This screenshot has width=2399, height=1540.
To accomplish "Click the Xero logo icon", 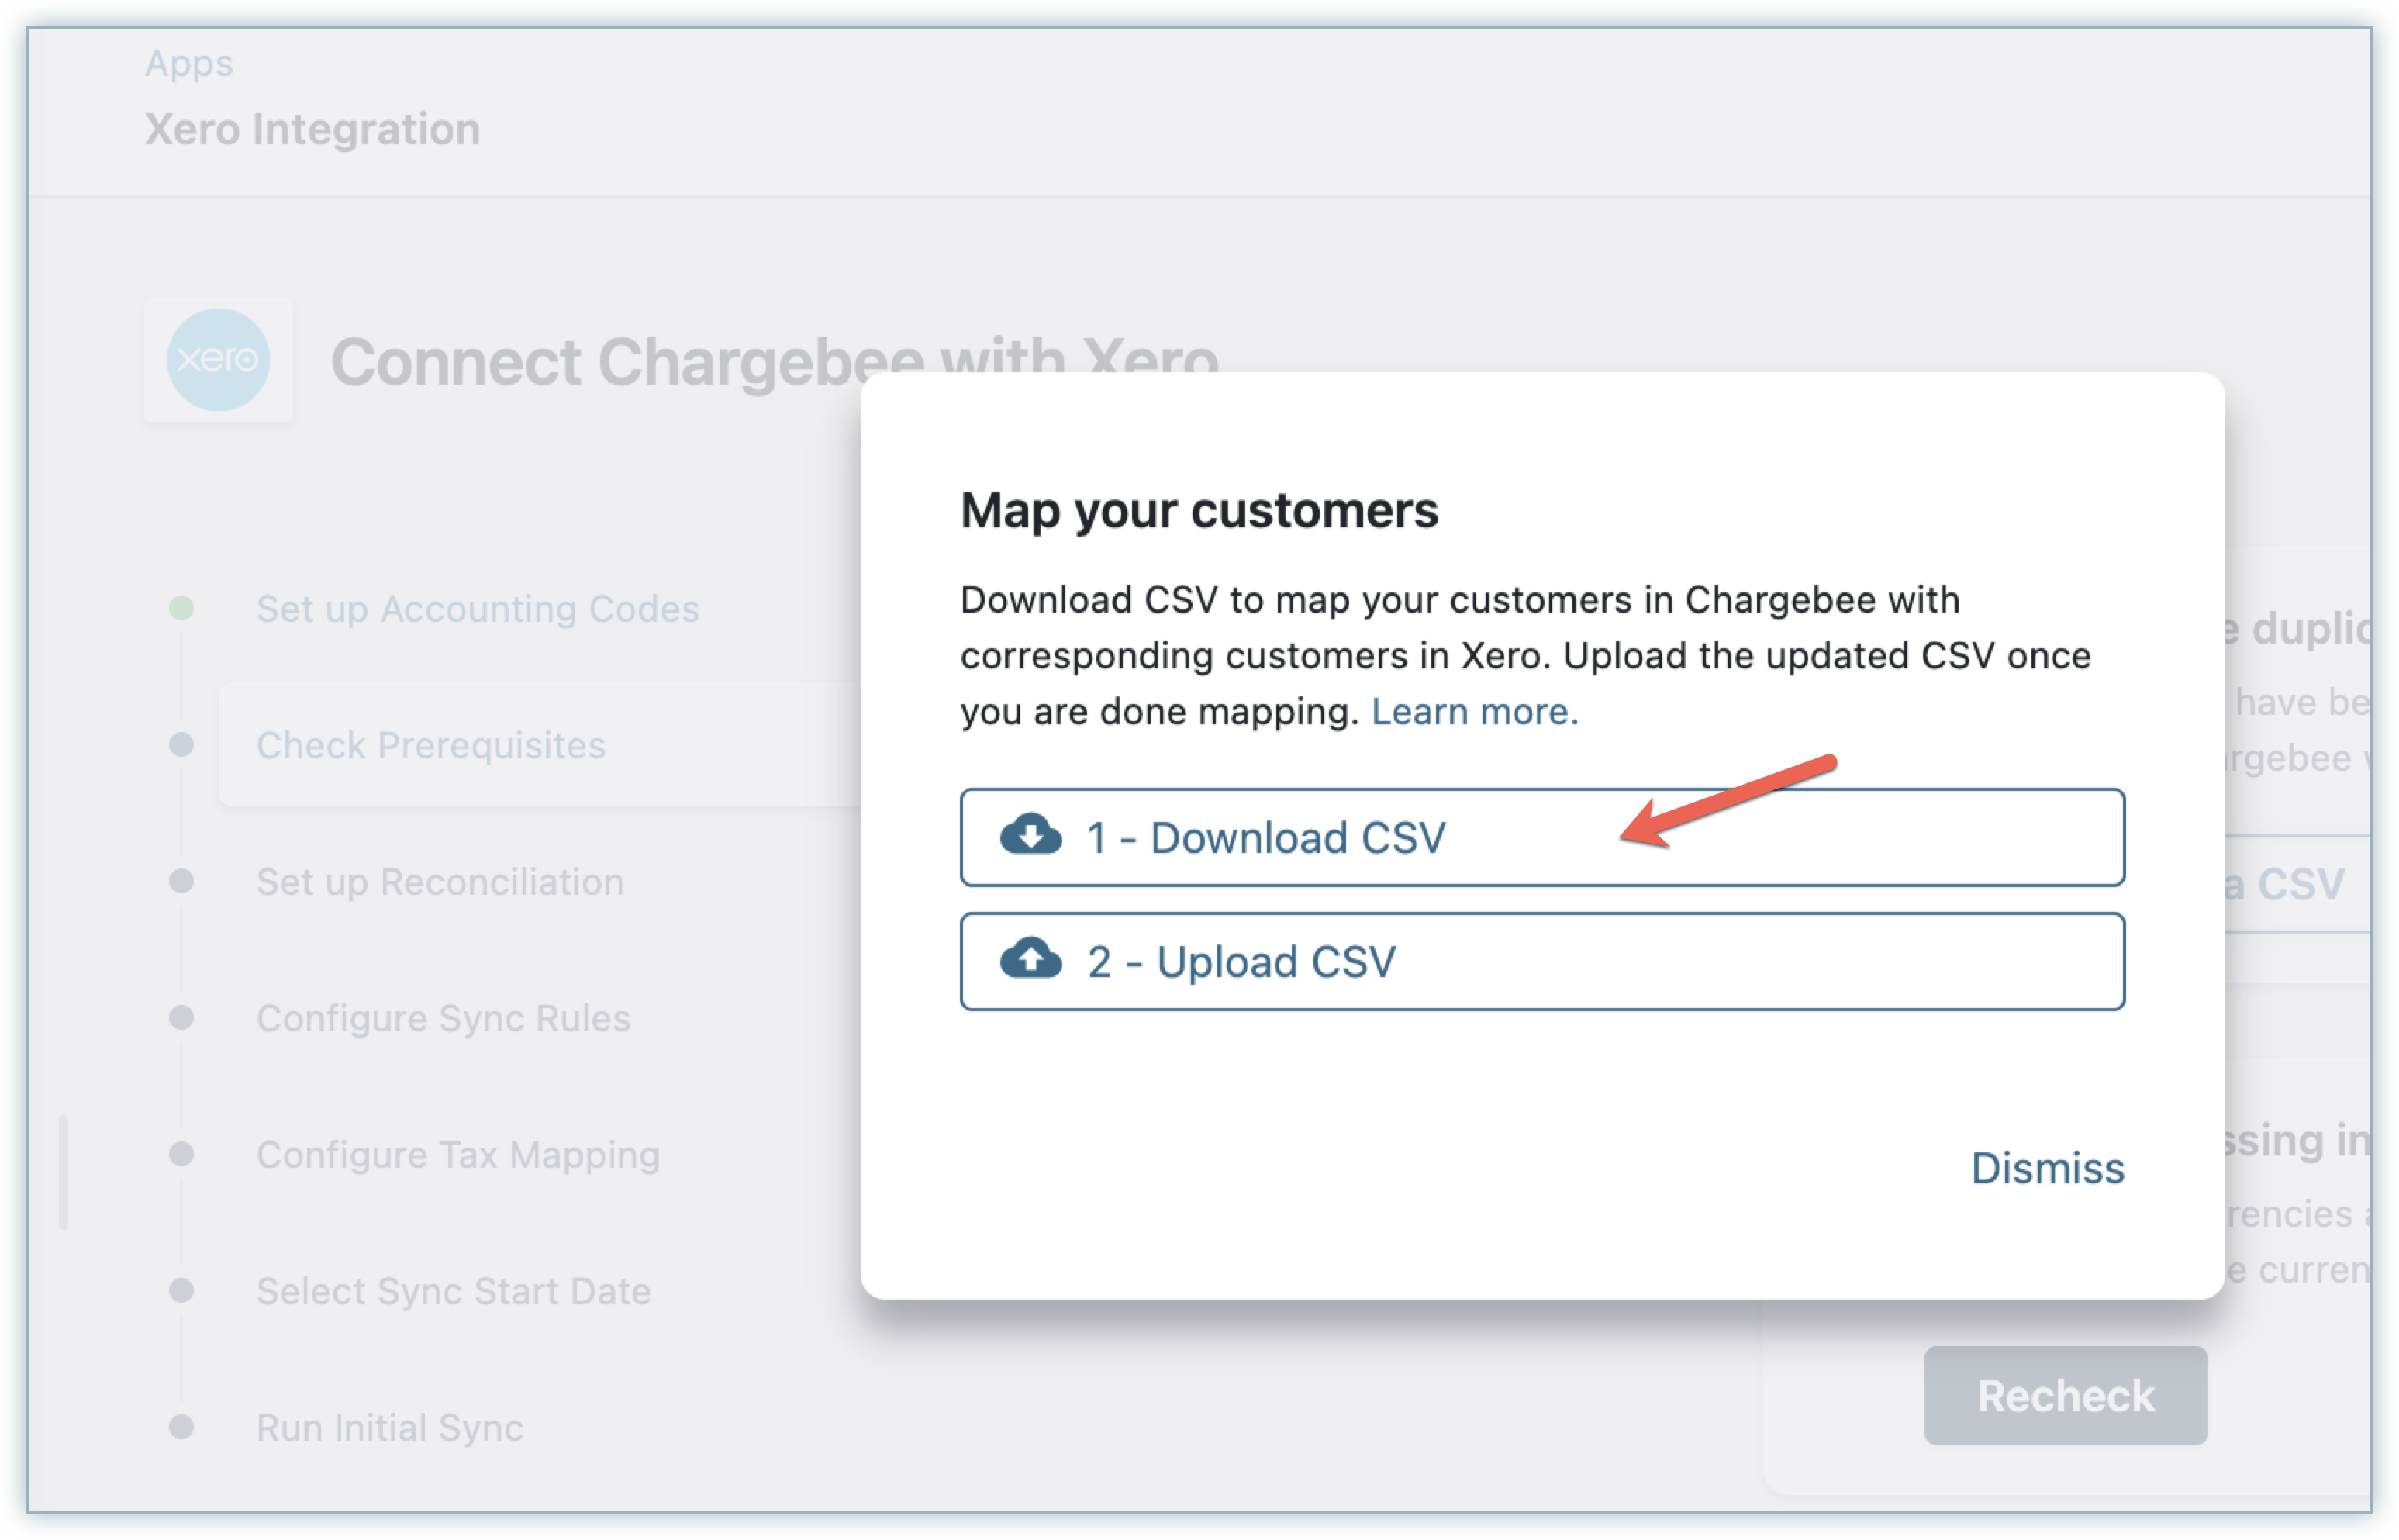I will [218, 360].
